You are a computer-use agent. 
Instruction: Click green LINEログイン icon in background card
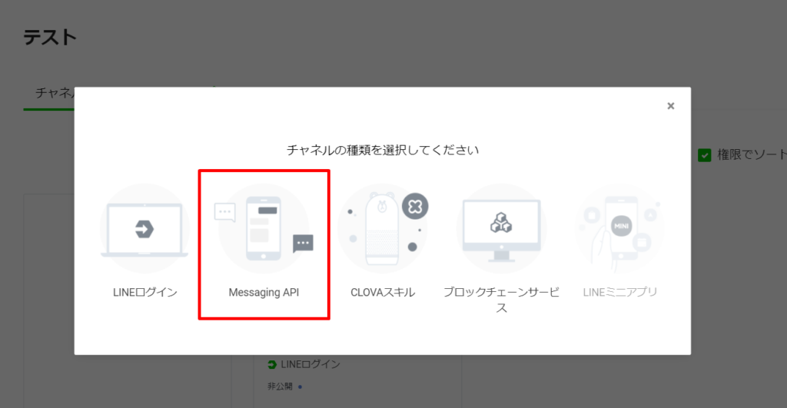click(272, 364)
